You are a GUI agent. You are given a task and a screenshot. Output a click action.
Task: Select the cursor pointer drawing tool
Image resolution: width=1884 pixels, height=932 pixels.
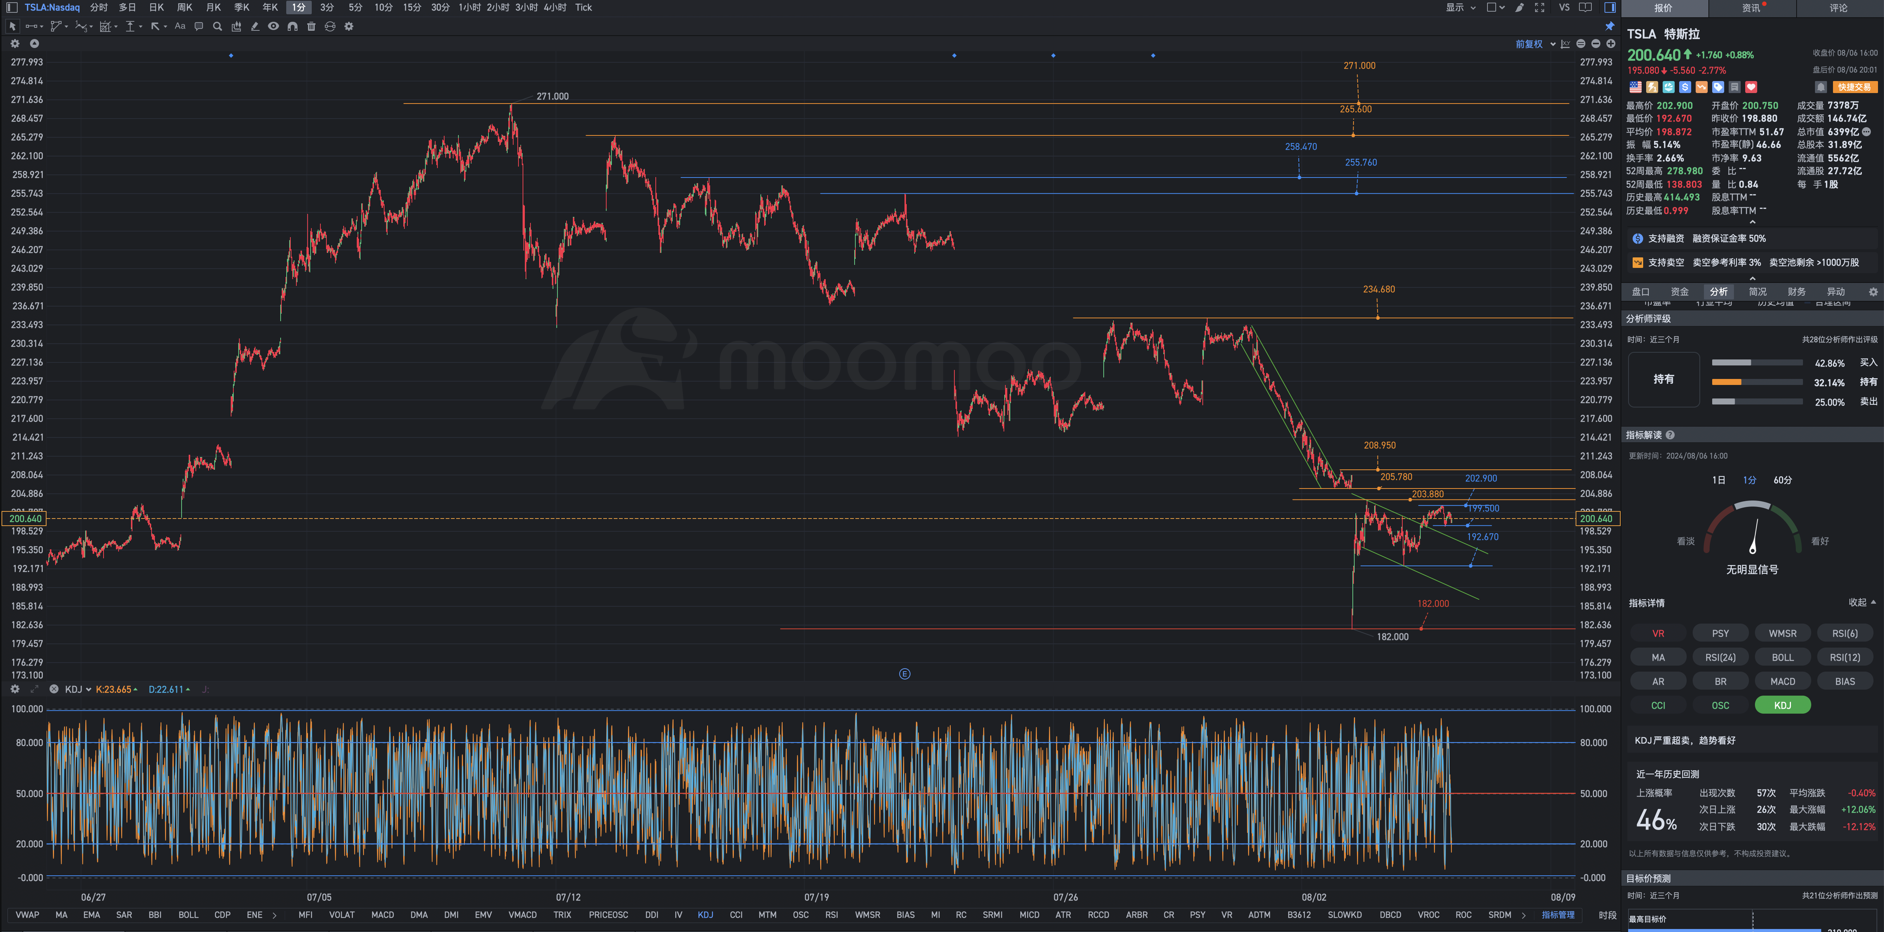click(12, 26)
